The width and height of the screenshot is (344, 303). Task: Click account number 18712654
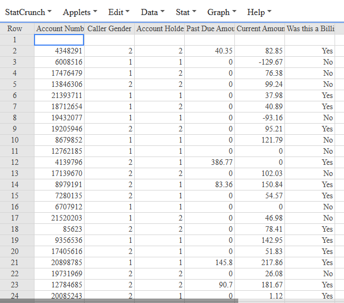click(59, 107)
